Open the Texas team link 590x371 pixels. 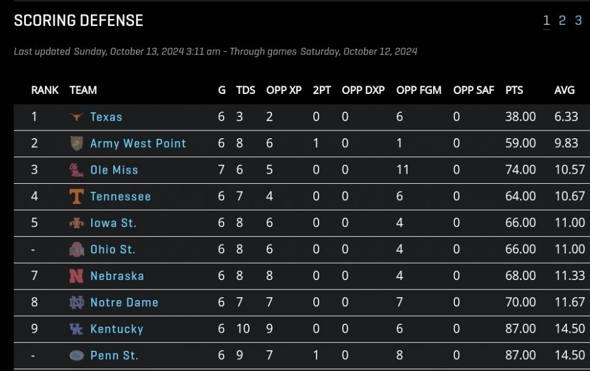[x=106, y=117]
